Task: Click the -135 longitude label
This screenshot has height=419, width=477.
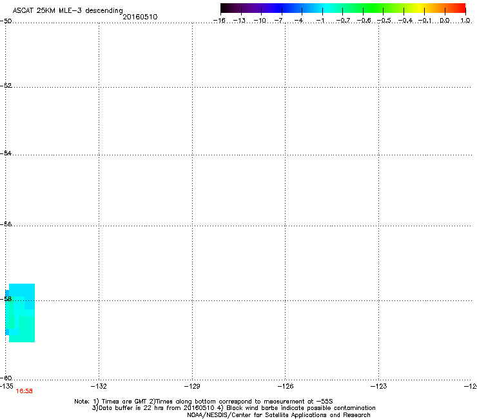Action: coord(6,386)
